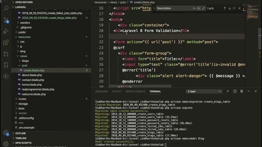
Task: Switch to the DEBUG CONSOLE tab
Action: coord(136,91)
